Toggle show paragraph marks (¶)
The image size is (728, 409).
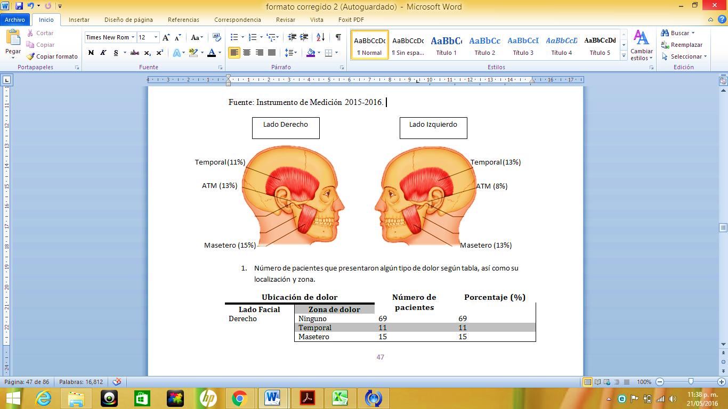click(x=338, y=37)
